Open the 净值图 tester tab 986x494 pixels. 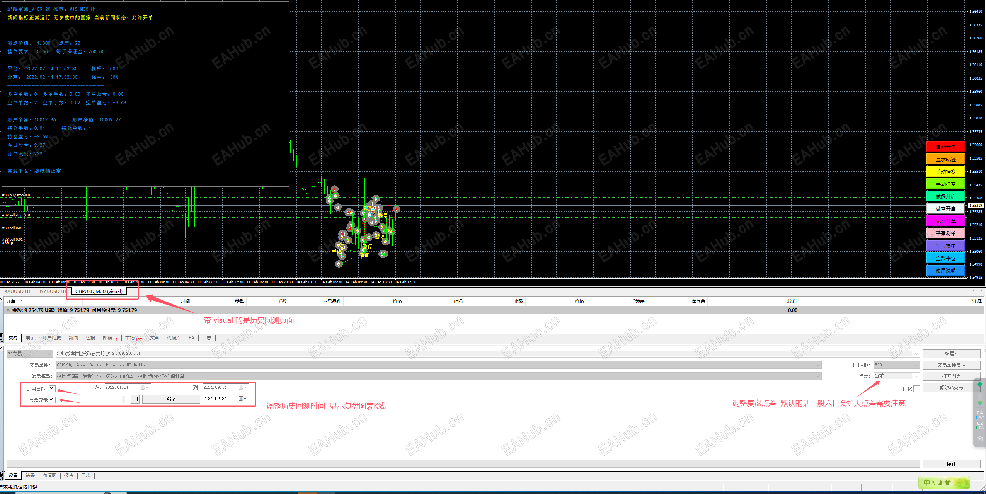click(x=49, y=475)
